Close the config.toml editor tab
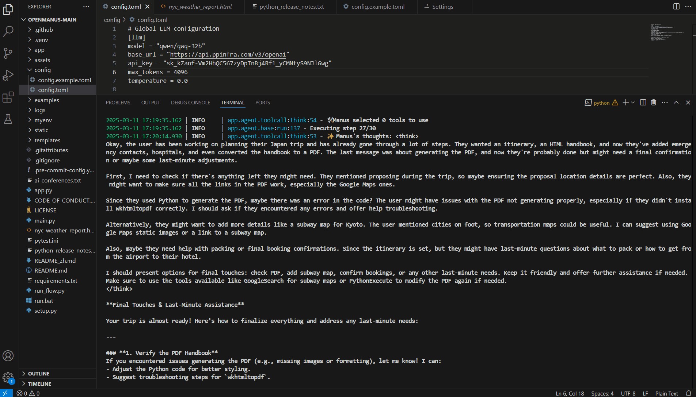Image resolution: width=696 pixels, height=397 pixels. click(x=147, y=7)
